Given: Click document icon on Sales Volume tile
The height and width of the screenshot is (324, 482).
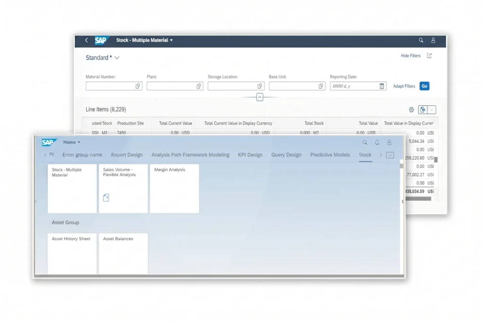Looking at the screenshot, I should (x=106, y=197).
